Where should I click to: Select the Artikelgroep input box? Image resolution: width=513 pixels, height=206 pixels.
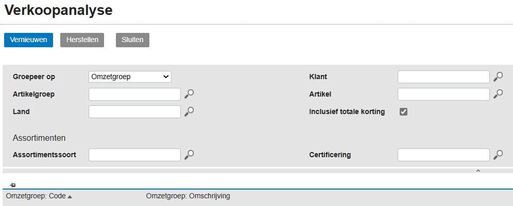pos(134,94)
